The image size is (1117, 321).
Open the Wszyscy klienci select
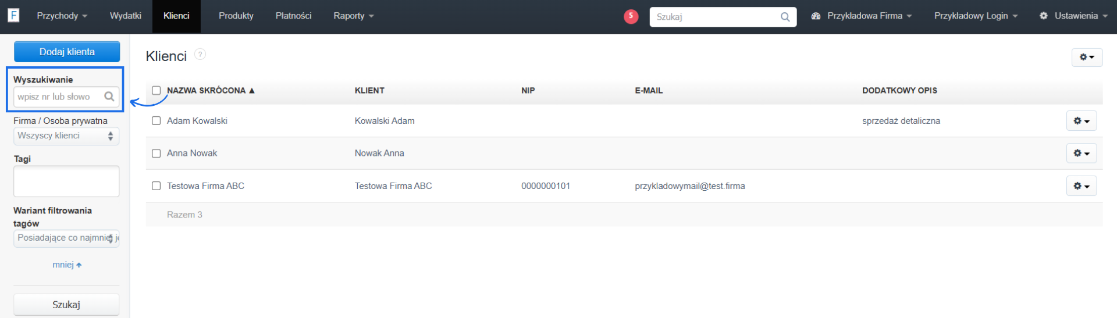click(x=66, y=136)
